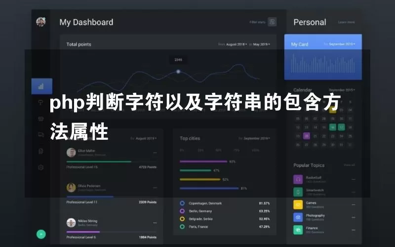The width and height of the screenshot is (395, 247).
Task: Open more options for Games topic
Action: point(354,205)
